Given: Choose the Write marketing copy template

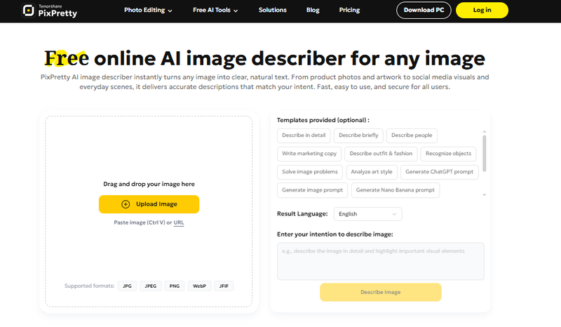Looking at the screenshot, I should click(309, 154).
